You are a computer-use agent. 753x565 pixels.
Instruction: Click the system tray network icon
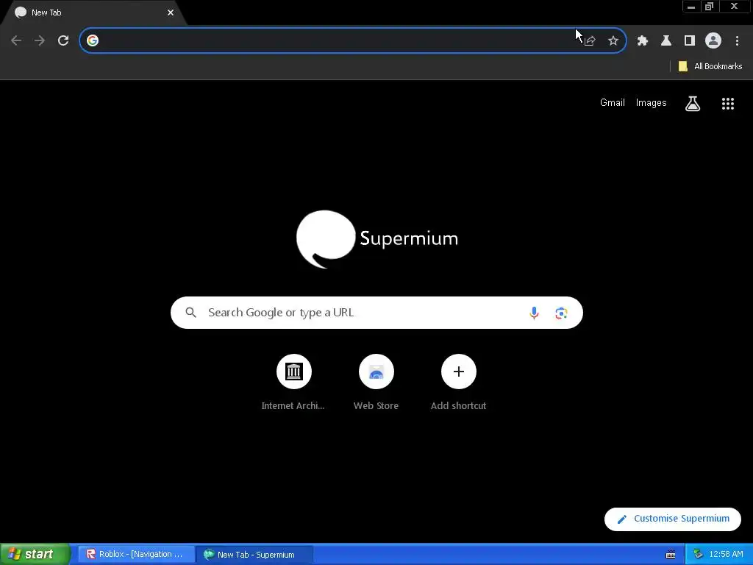point(698,554)
